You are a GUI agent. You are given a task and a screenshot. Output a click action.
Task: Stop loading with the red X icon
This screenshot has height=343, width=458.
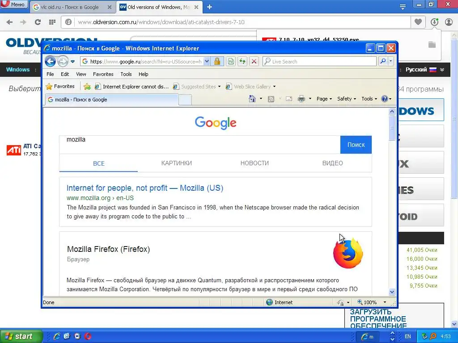tap(254, 62)
